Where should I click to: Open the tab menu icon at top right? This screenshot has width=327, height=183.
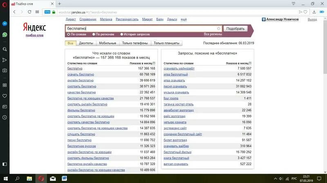(x=293, y=4)
